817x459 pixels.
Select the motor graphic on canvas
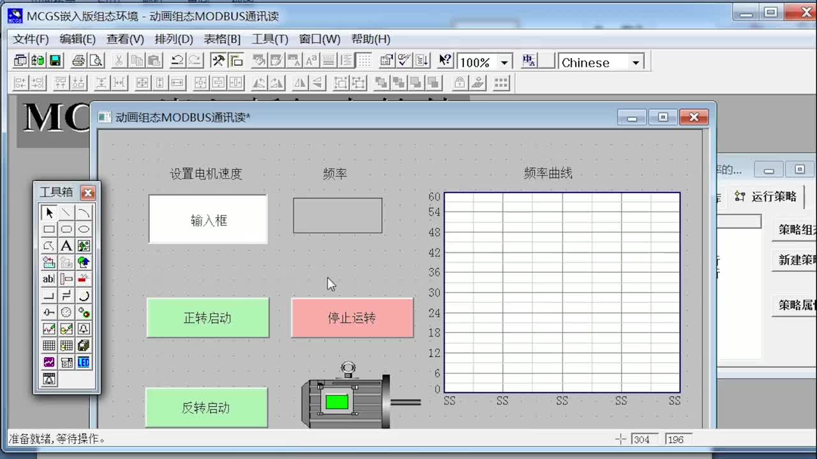361,395
